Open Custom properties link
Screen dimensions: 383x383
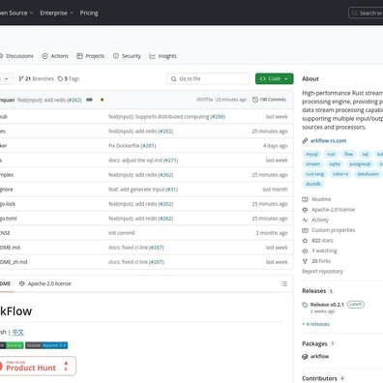(x=329, y=230)
